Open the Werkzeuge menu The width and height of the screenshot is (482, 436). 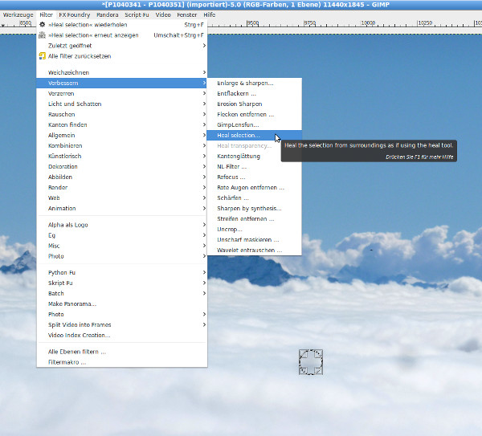point(18,14)
